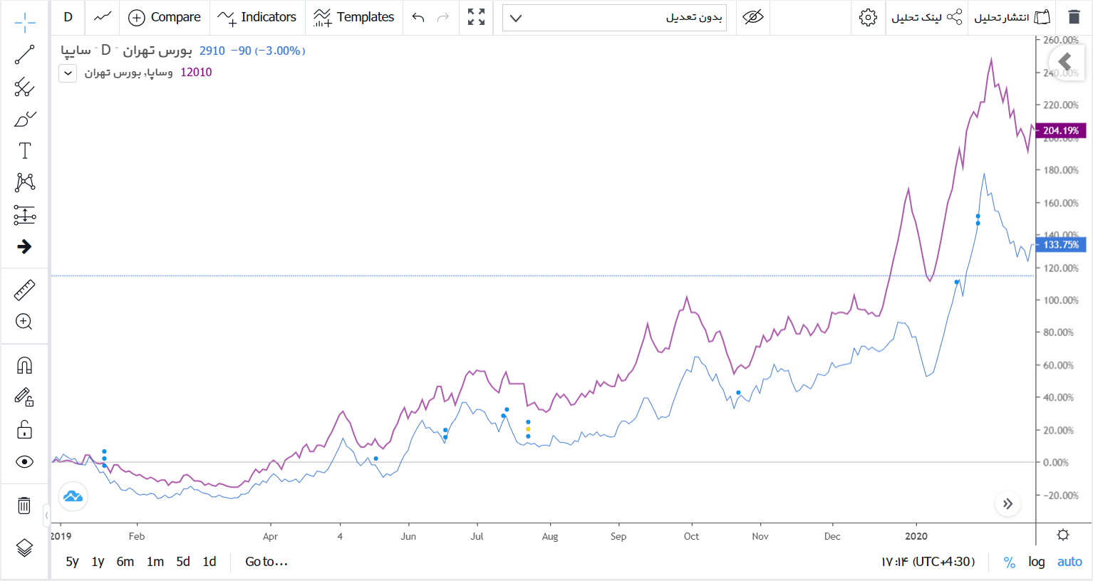Viewport: 1093px width, 581px height.
Task: Open the Indicators menu
Action: pos(257,17)
